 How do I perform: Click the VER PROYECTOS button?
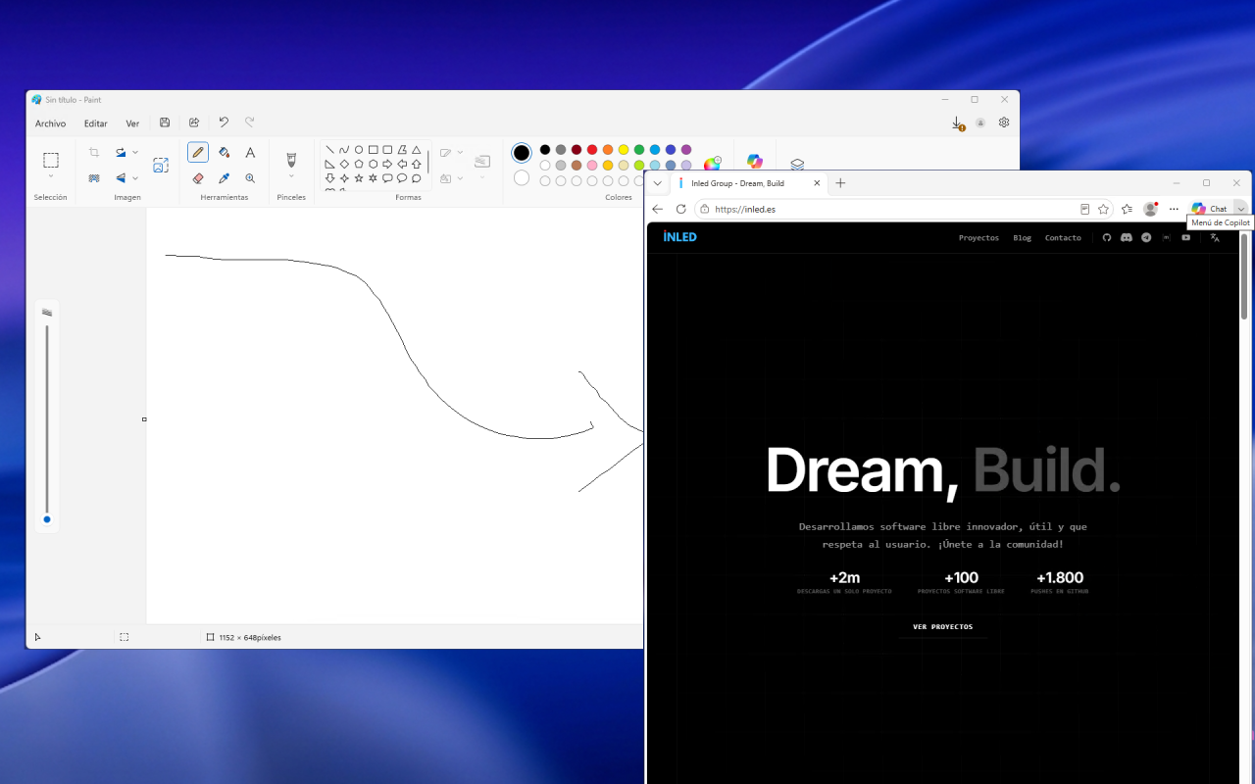click(x=942, y=626)
